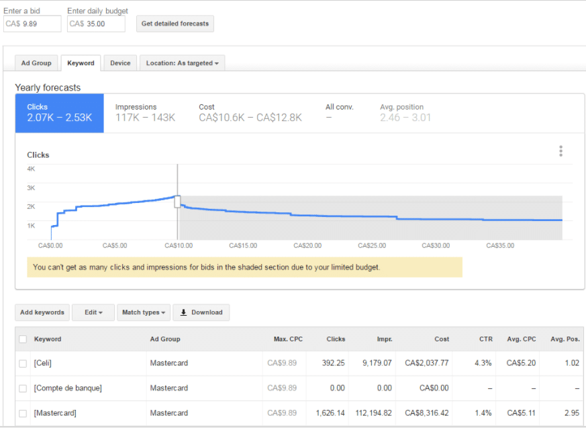Select the Keyword tab
Image resolution: width=586 pixels, height=428 pixels.
[x=81, y=63]
